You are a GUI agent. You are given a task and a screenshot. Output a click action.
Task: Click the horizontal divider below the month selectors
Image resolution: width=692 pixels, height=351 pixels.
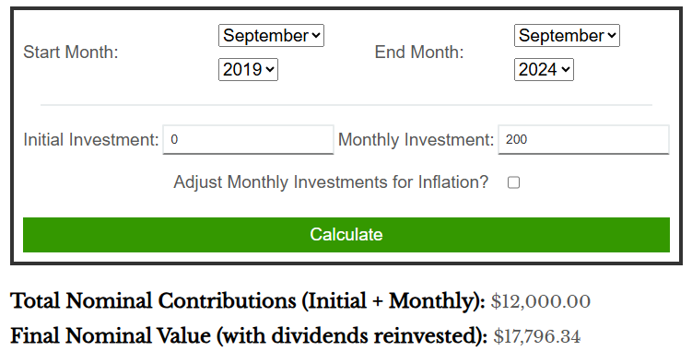(x=346, y=105)
